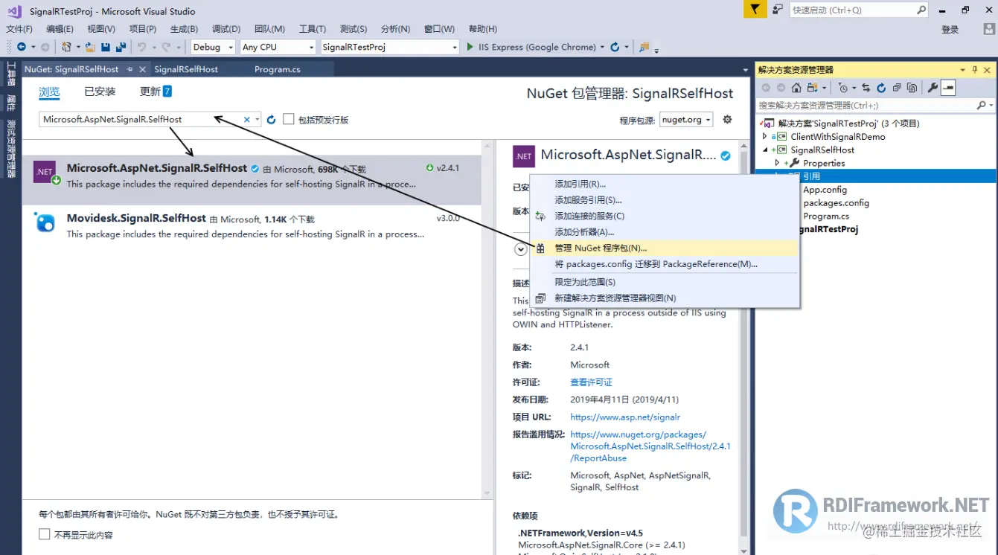The width and height of the screenshot is (998, 555).
Task: Pin the Solution Explorer panel
Action: pos(975,70)
